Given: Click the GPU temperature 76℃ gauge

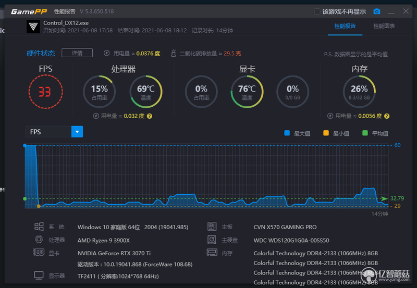Looking at the screenshot, I should pos(247,92).
